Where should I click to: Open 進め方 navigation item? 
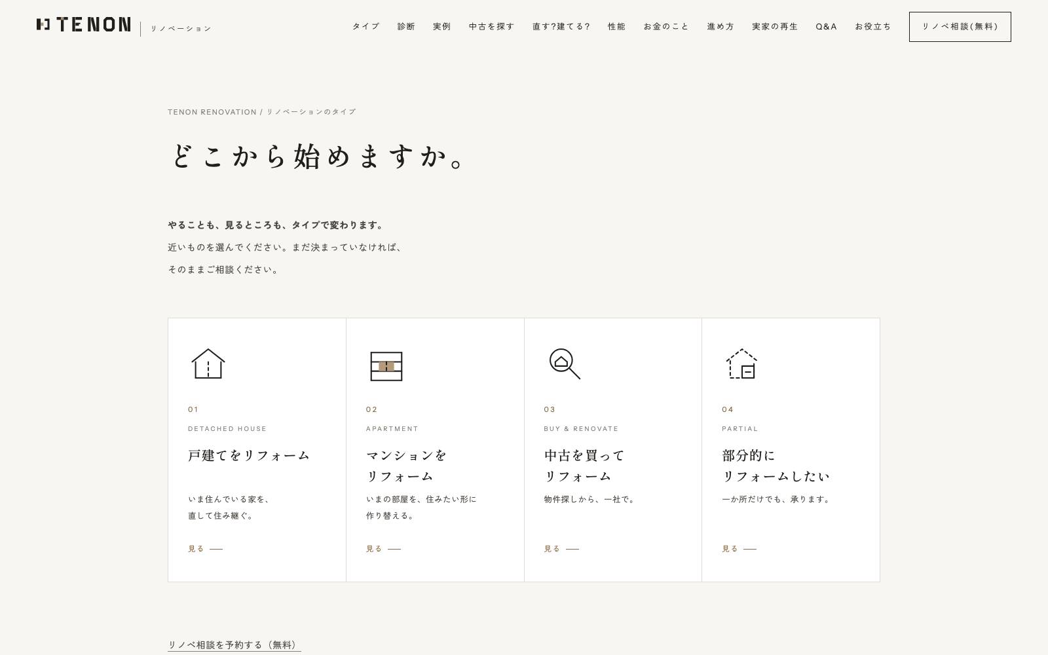(720, 27)
